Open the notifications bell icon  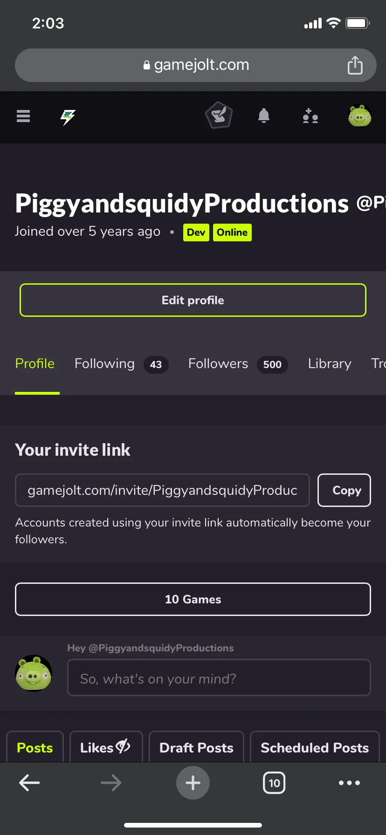click(264, 116)
